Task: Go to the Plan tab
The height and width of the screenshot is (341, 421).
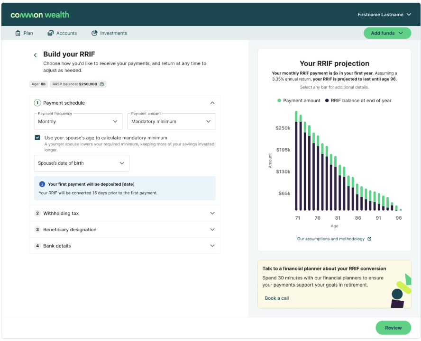Action: (24, 33)
